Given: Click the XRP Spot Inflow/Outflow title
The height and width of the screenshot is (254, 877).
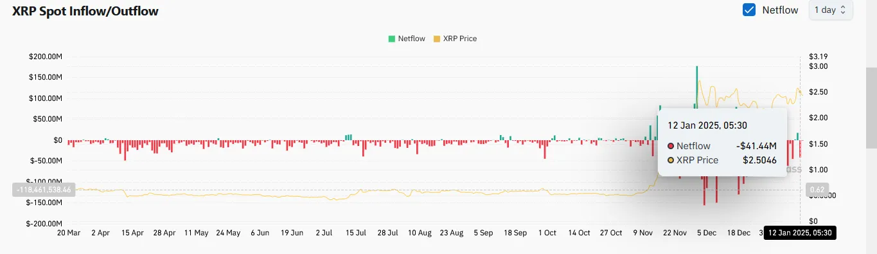Looking at the screenshot, I should point(85,11).
